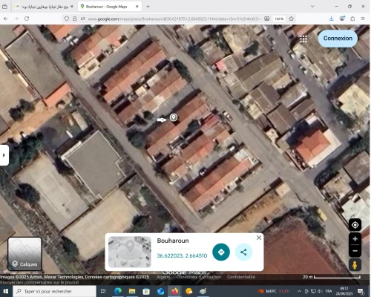Open site permissions icon in address bar
The image size is (371, 297).
(83, 19)
